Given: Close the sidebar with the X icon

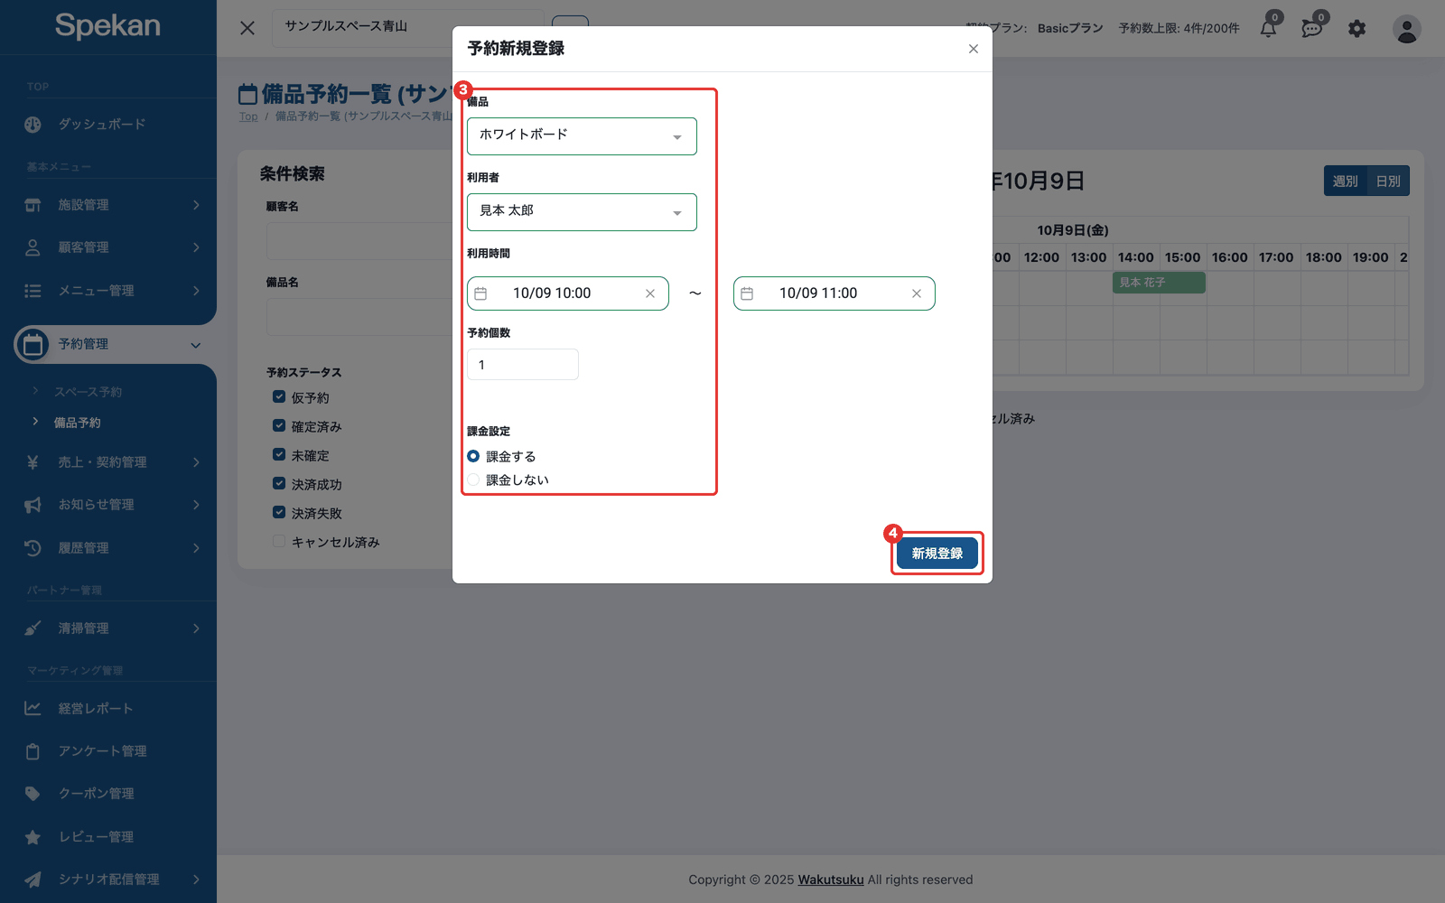Looking at the screenshot, I should (x=247, y=28).
